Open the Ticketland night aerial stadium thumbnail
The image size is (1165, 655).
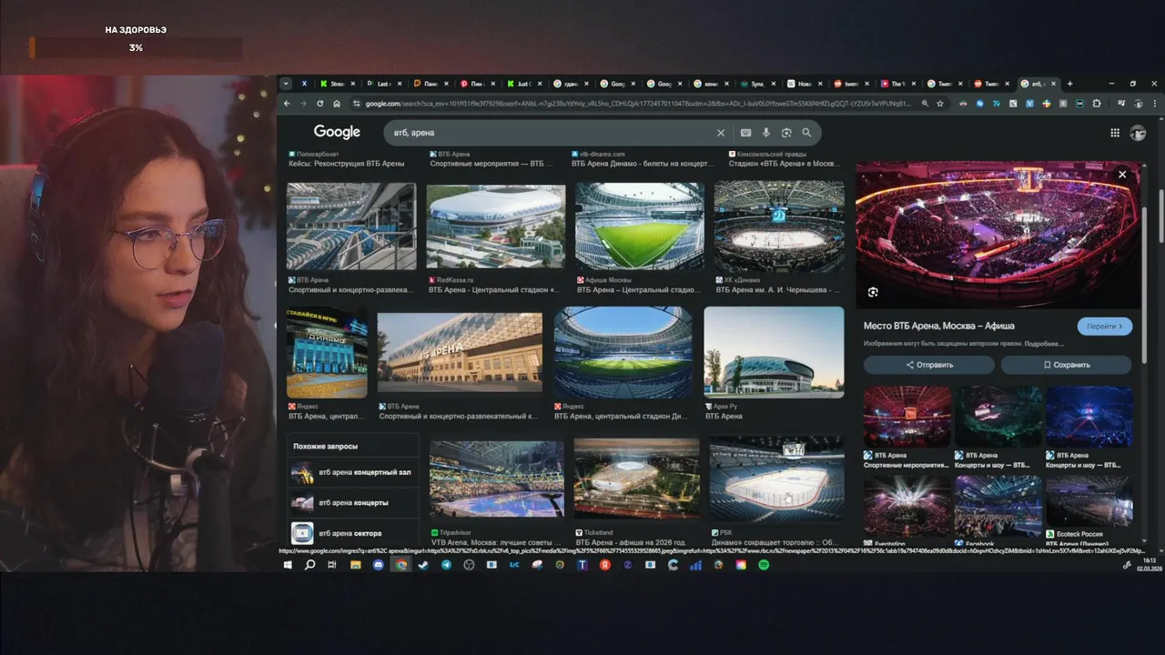pos(637,479)
